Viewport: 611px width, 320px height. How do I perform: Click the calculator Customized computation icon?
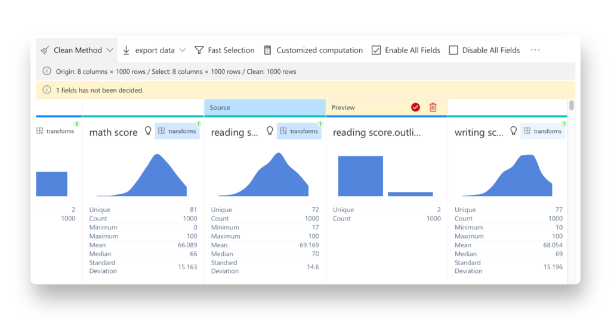pyautogui.click(x=268, y=50)
